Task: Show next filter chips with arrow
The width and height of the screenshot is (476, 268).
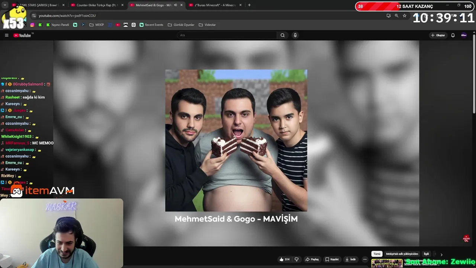Action: coord(441,255)
